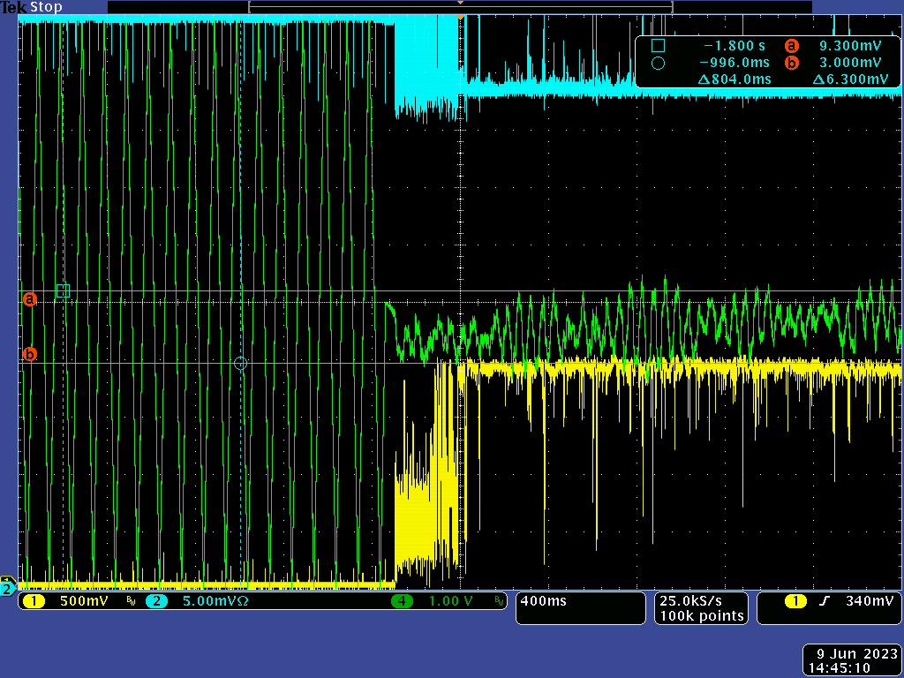Screen dimensions: 904x678
Task: Click the square cursor marker on waveform
Action: (x=63, y=290)
